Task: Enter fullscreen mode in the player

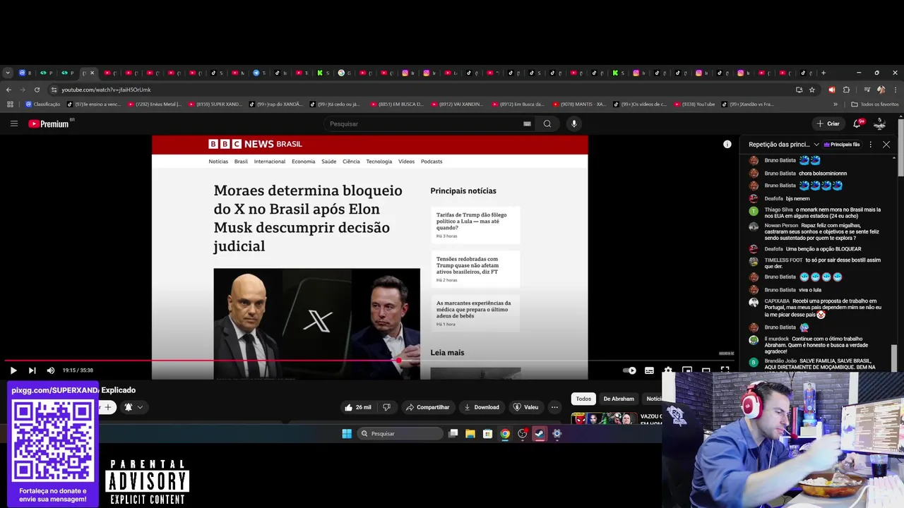Action: point(725,370)
